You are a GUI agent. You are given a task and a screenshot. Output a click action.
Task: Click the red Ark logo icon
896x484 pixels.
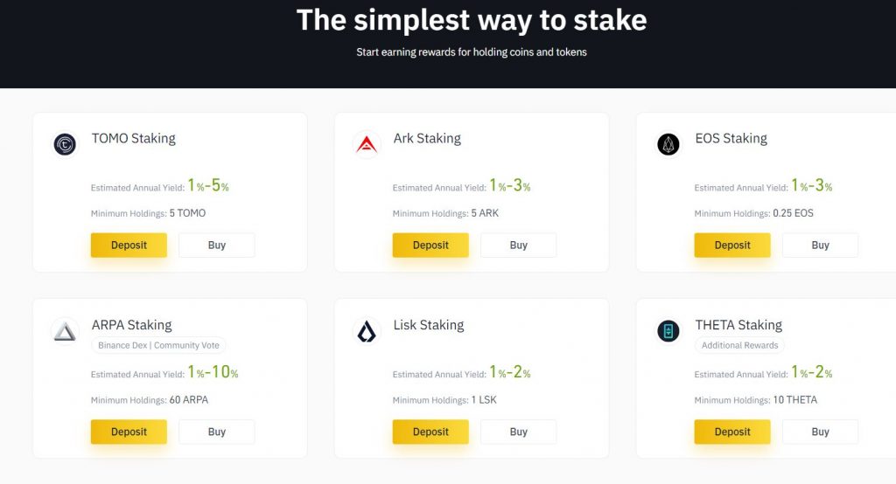[367, 144]
